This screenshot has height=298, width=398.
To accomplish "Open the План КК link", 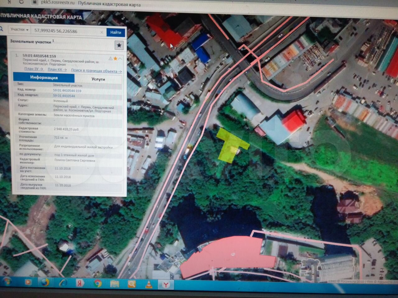I will point(57,70).
